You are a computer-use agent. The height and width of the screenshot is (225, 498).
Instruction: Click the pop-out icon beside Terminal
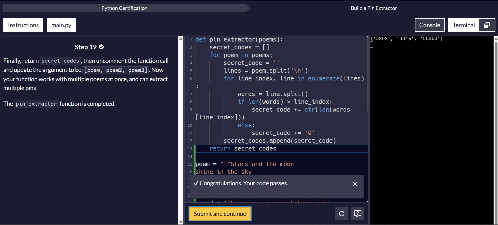point(487,25)
